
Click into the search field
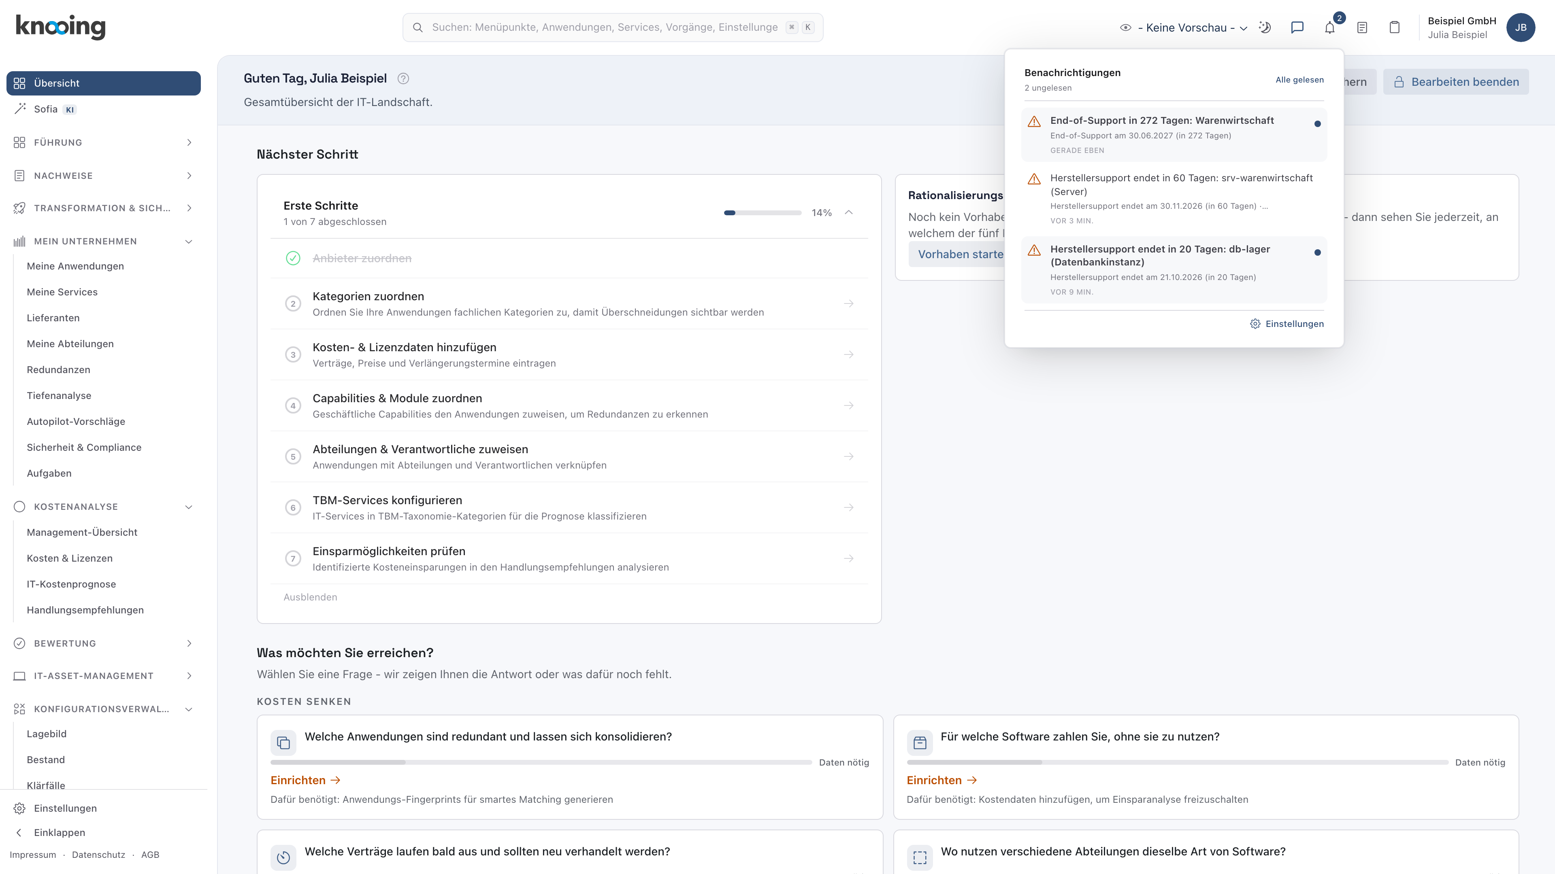tap(613, 27)
